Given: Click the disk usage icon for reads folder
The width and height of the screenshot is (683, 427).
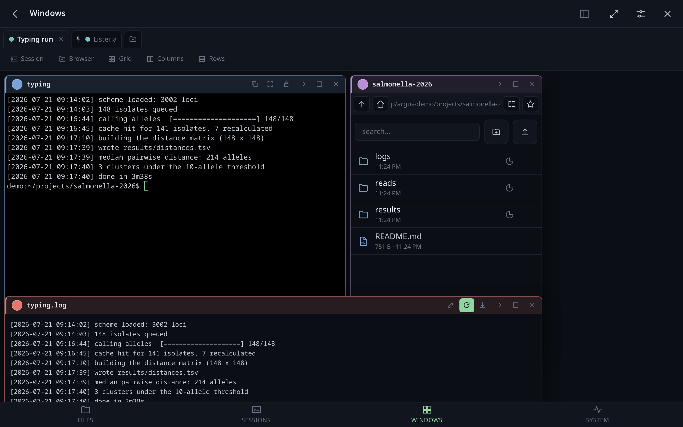Looking at the screenshot, I should (x=509, y=188).
